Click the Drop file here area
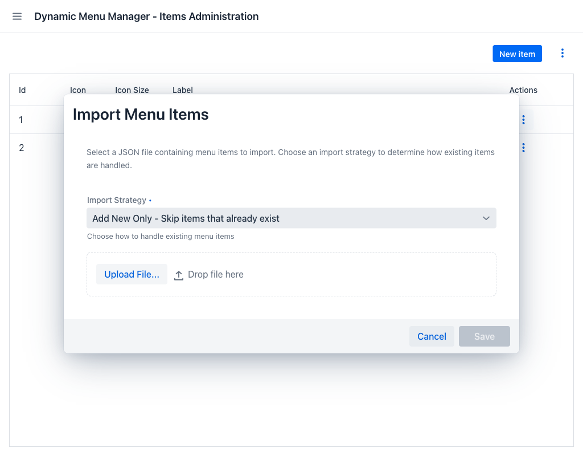The height and width of the screenshot is (456, 583). click(x=291, y=274)
